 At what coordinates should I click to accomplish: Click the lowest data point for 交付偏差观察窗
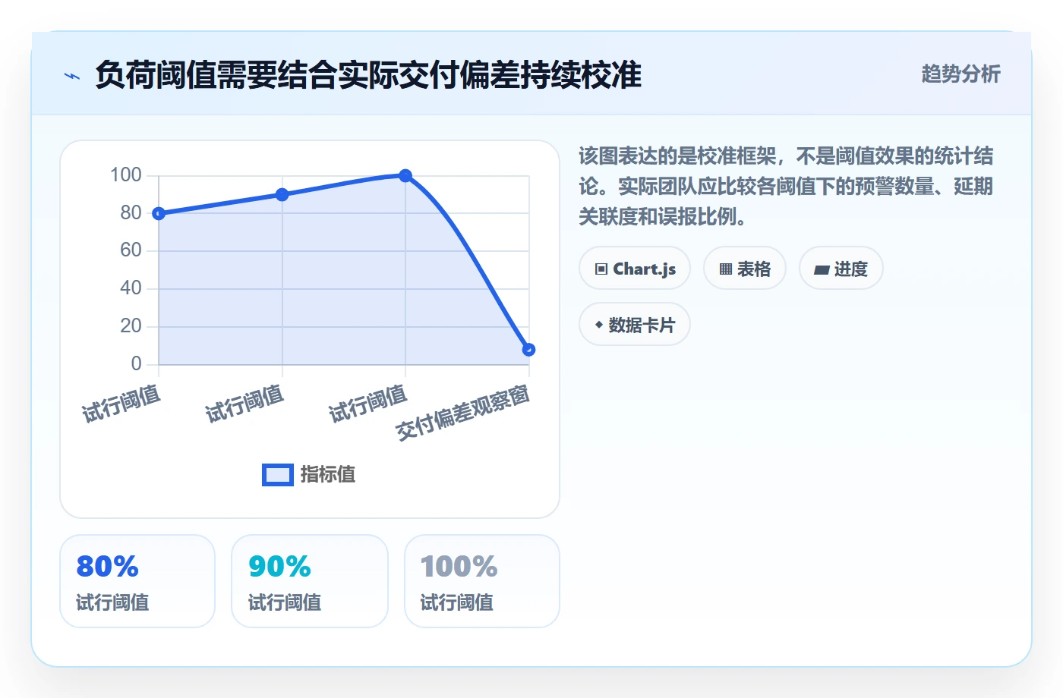[x=529, y=350]
